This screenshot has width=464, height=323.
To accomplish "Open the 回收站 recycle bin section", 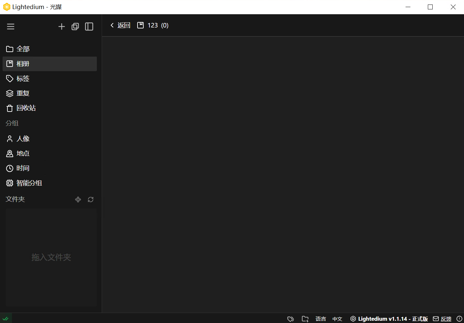I will (x=26, y=108).
